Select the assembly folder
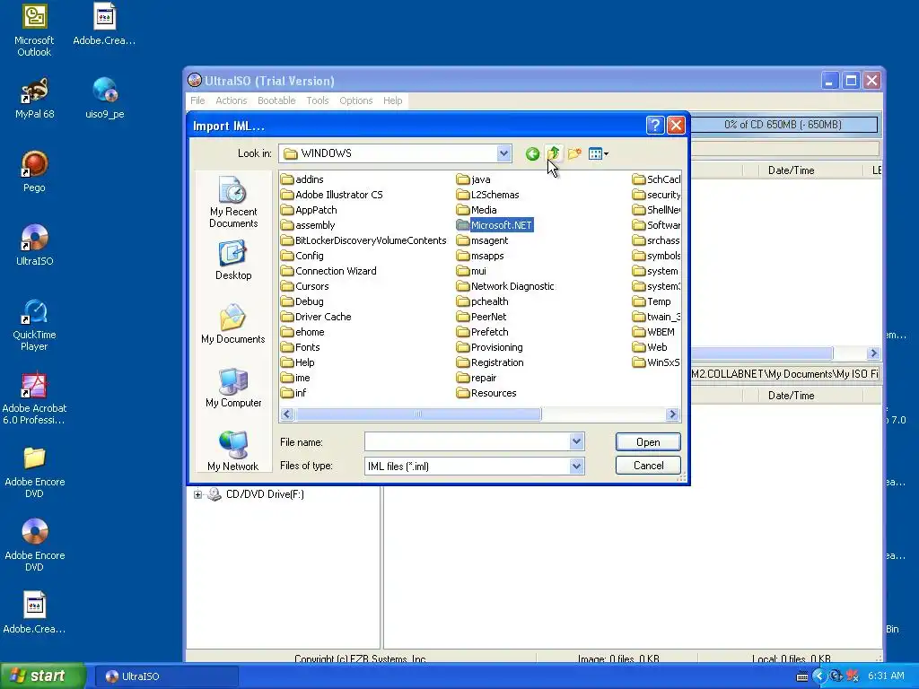The image size is (919, 689). tap(308, 225)
